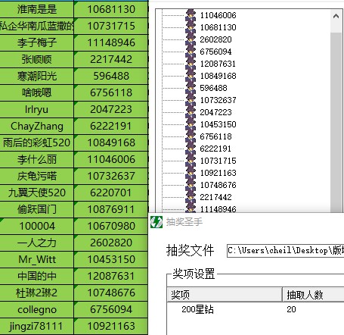
Task: Click person icon next to 10921163 in list
Action: (x=191, y=173)
